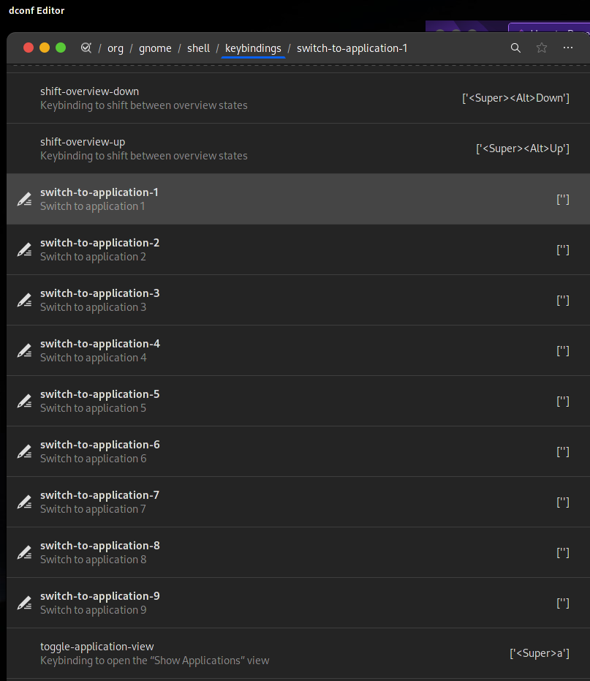Select the switch-to-application-7 key name

click(x=100, y=495)
